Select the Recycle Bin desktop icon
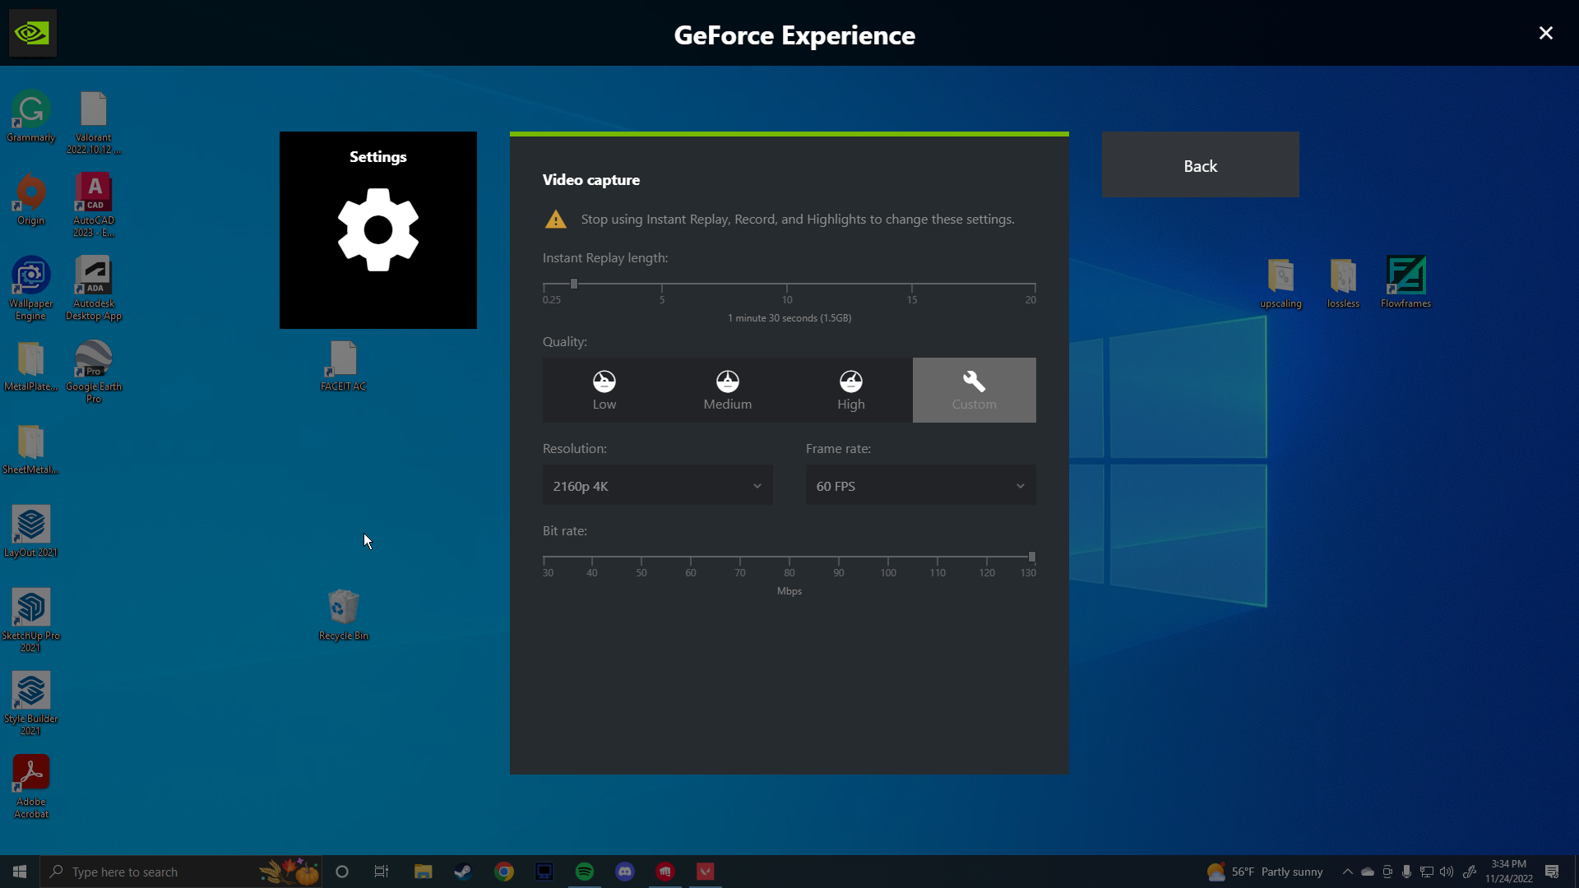This screenshot has width=1579, height=888. [343, 615]
